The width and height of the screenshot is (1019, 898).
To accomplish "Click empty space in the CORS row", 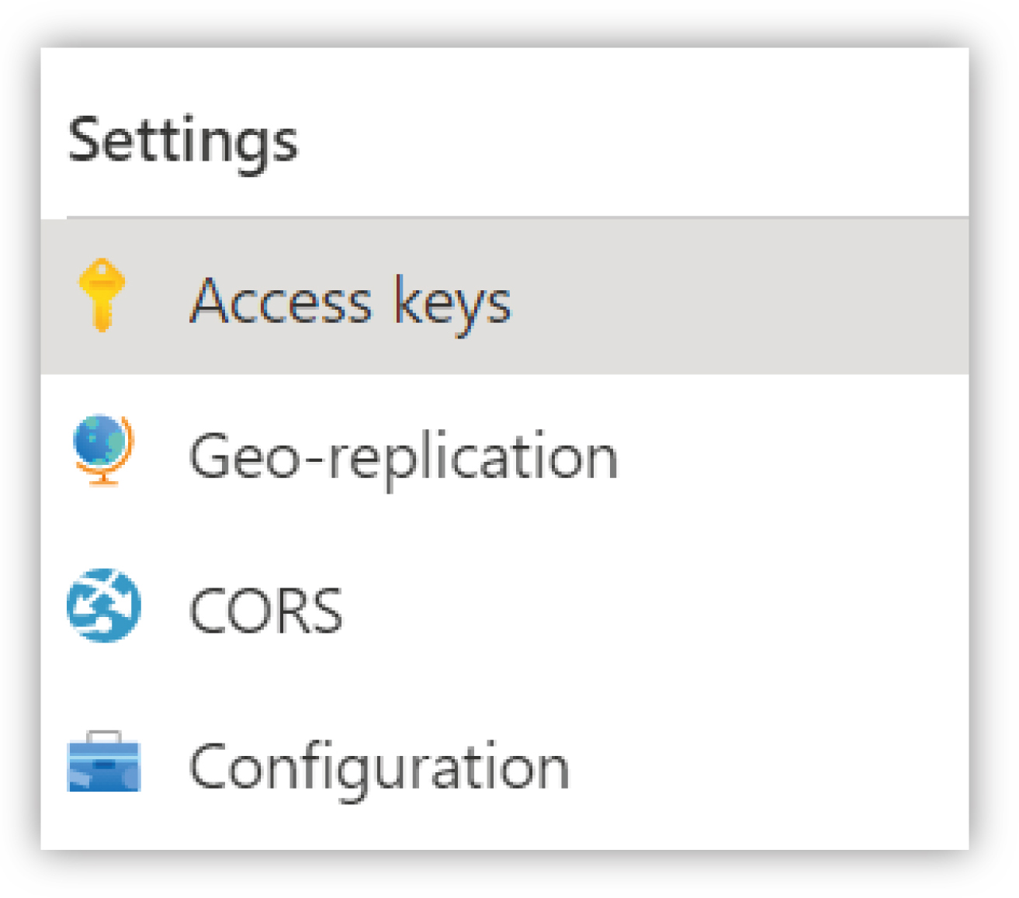I will (652, 607).
